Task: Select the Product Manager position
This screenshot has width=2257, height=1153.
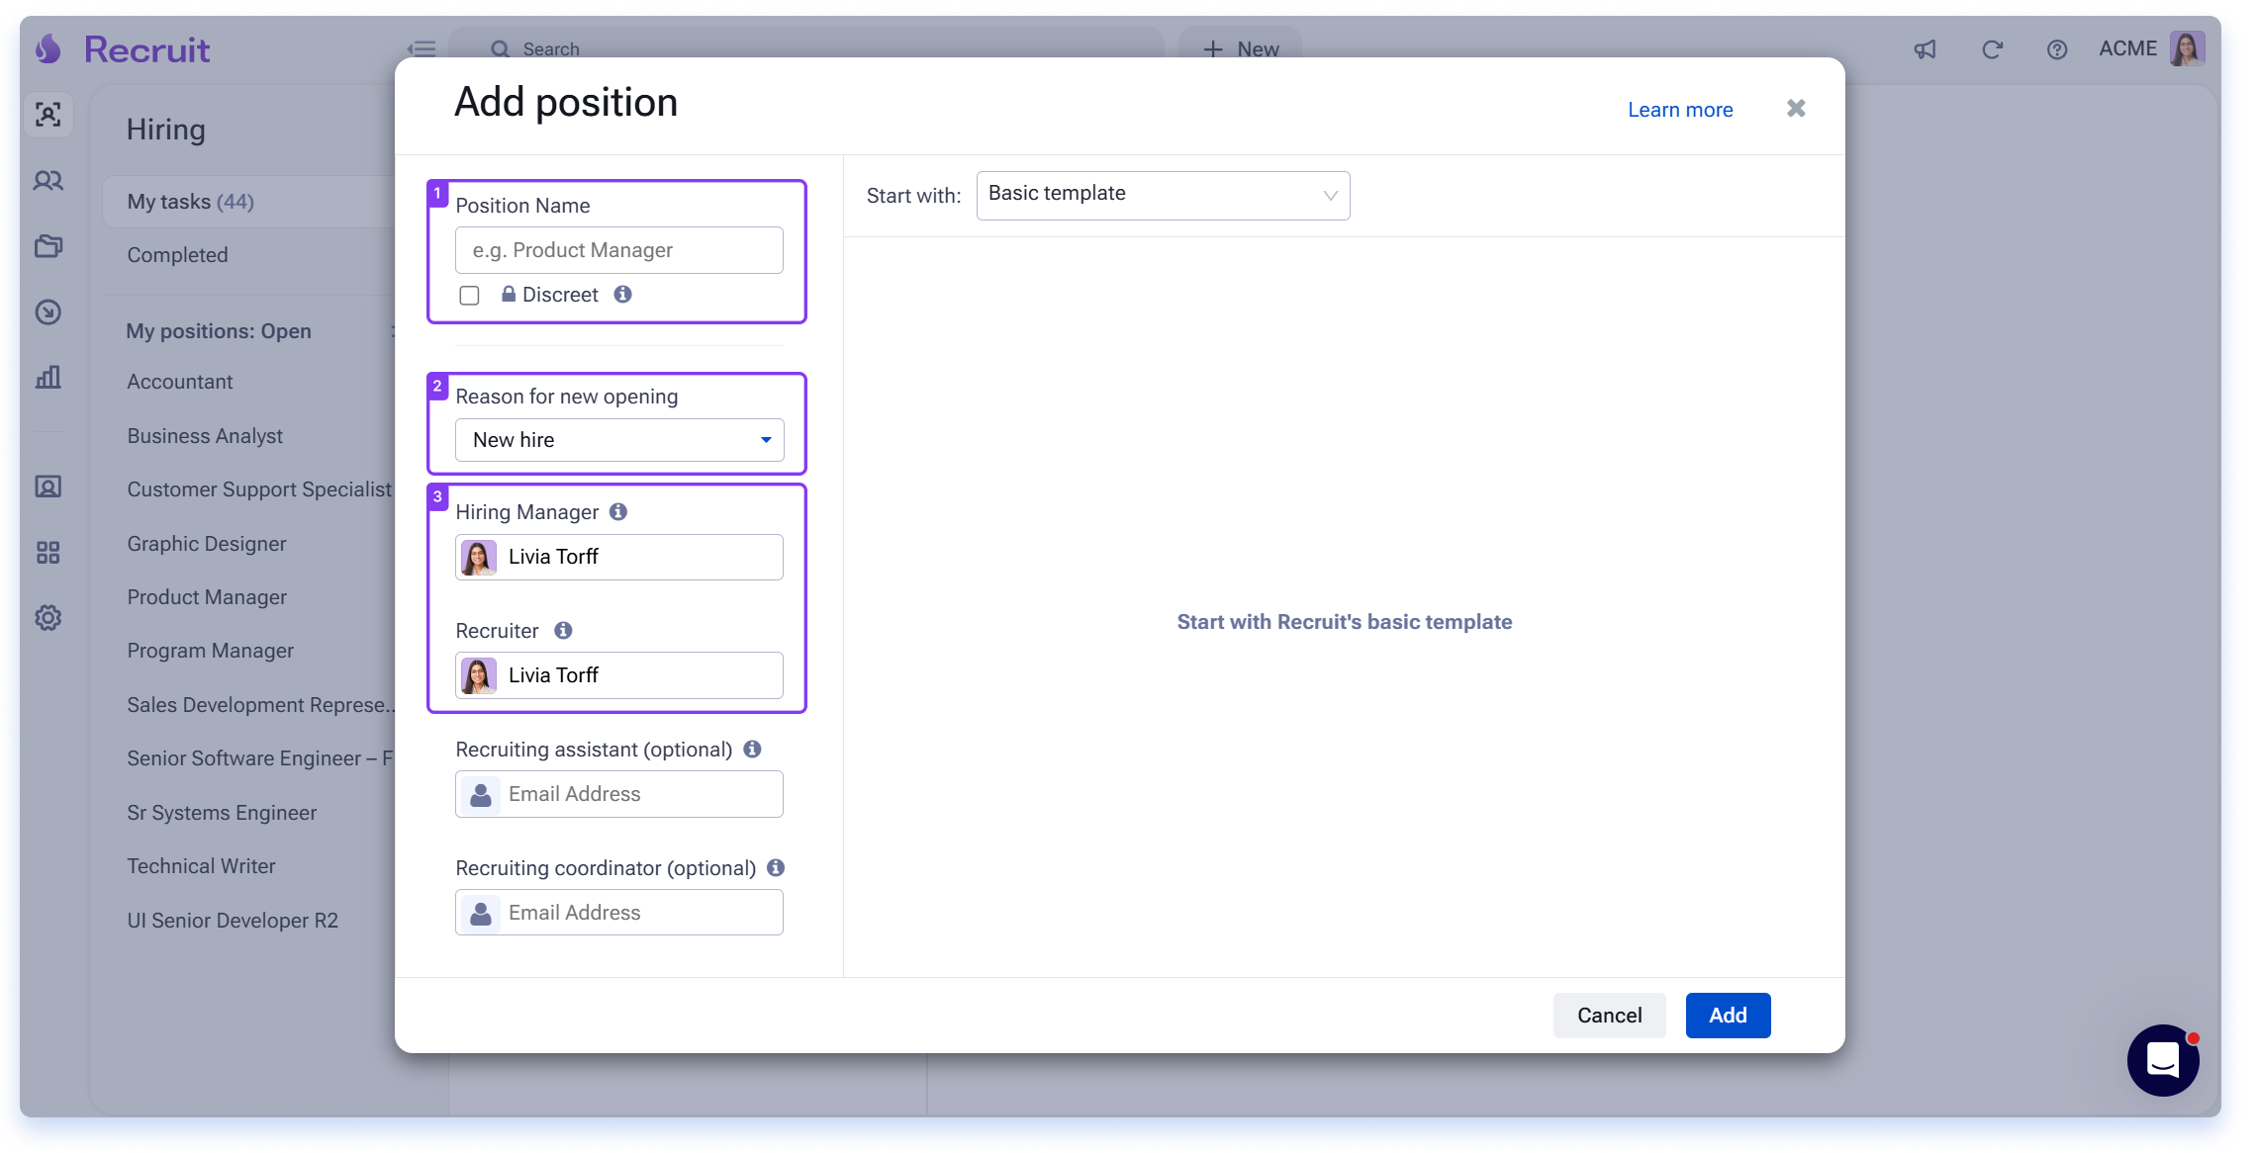Action: coord(207,597)
